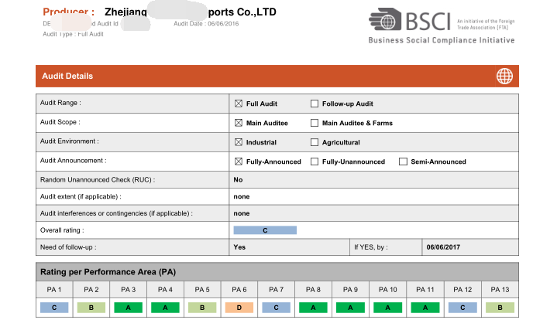Viewport: 557px width, 323px height.
Task: Click 'Audit interferences or contingencies' label
Action: point(116,213)
